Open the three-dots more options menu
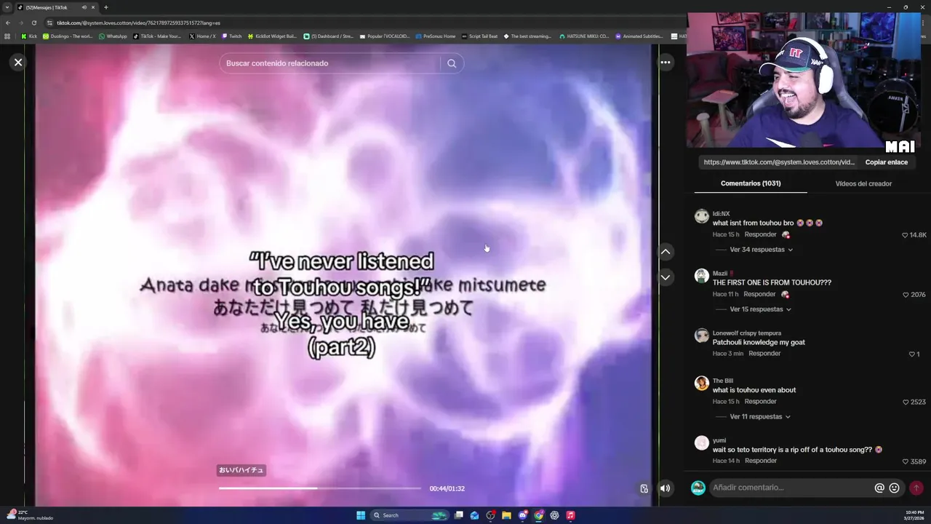The height and width of the screenshot is (524, 931). point(666,63)
